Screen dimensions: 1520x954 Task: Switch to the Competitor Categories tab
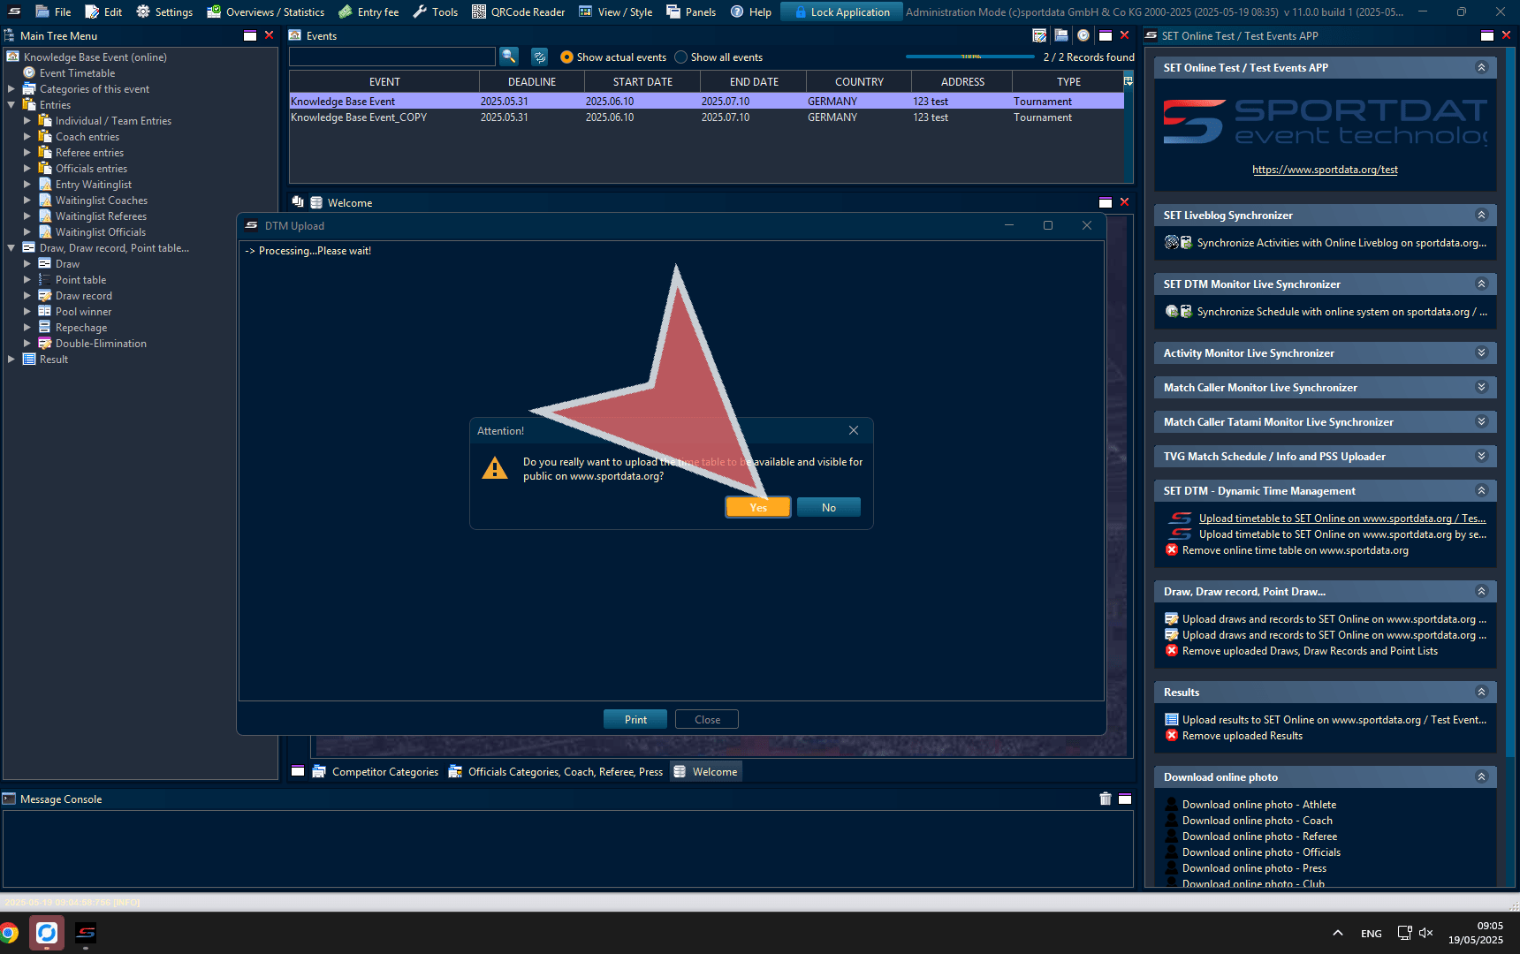[384, 772]
